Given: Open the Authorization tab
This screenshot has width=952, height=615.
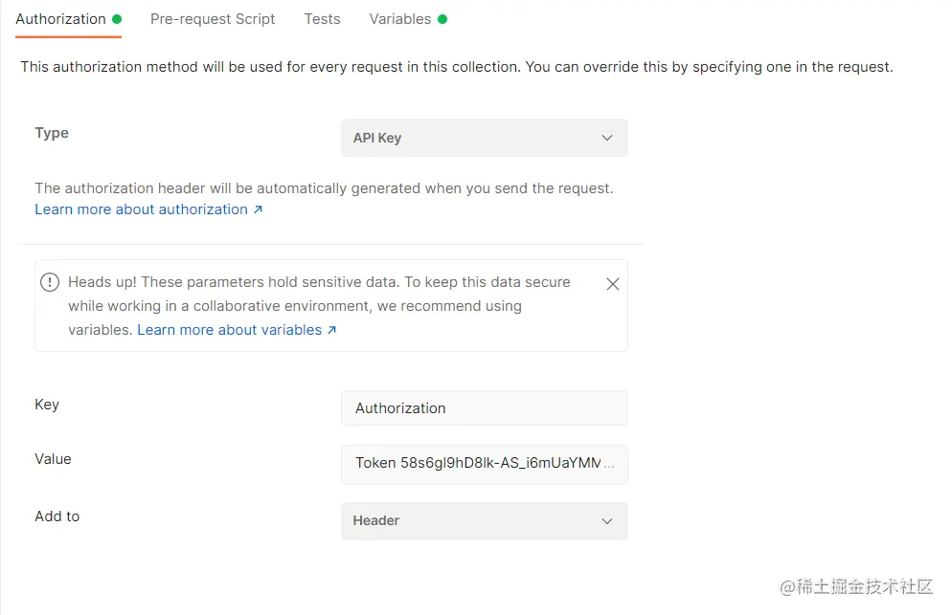Looking at the screenshot, I should [x=60, y=19].
